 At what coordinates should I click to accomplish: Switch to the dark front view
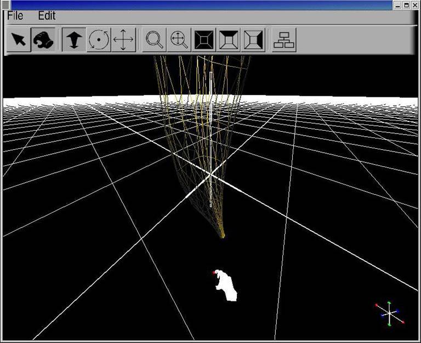(x=204, y=39)
